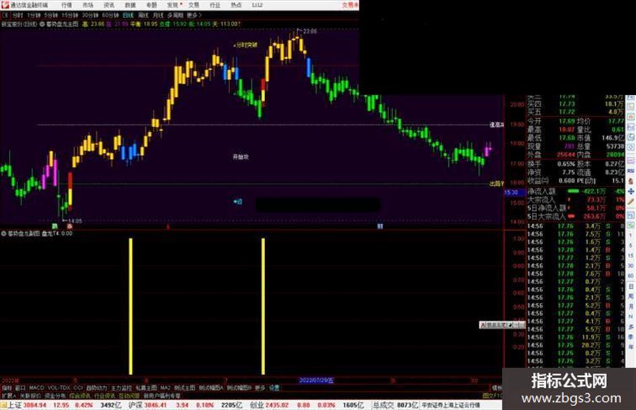This screenshot has height=410, width=636.
Task: Click the 14.05 low price label
Action: 75,221
